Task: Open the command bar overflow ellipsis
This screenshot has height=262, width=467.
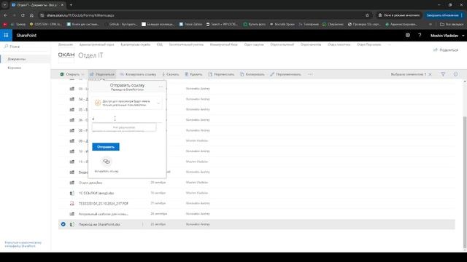Action: pyautogui.click(x=310, y=74)
